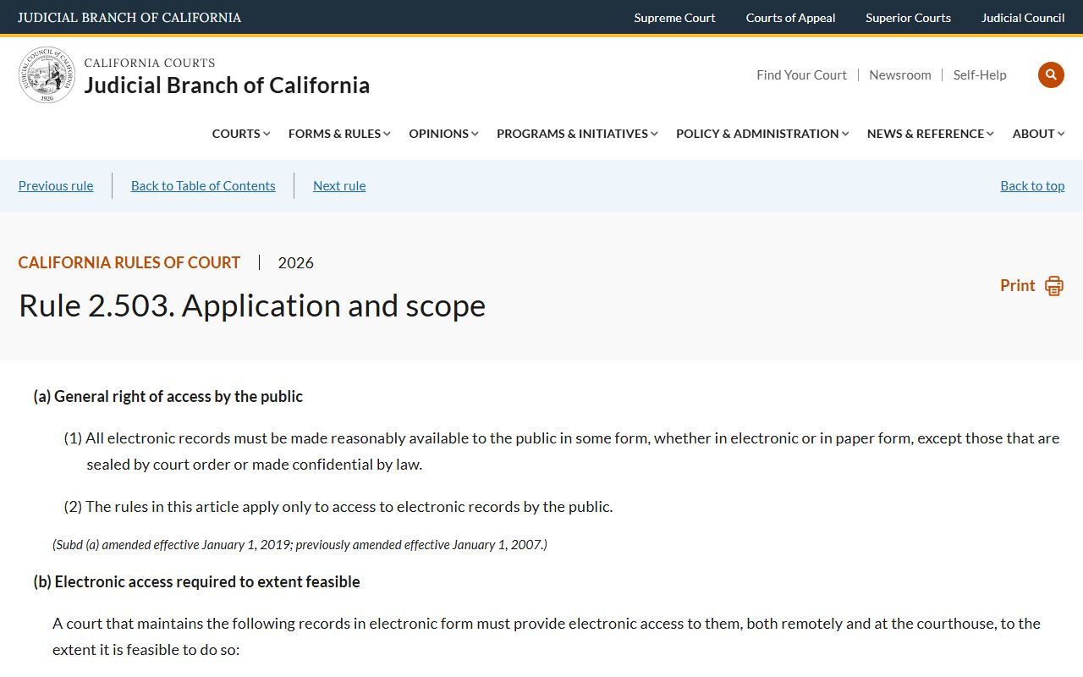Go Back to Table of Contents
Image resolution: width=1083 pixels, height=677 pixels.
click(203, 186)
